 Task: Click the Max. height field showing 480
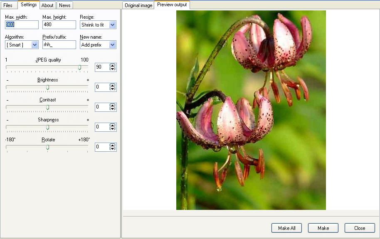tap(59, 25)
